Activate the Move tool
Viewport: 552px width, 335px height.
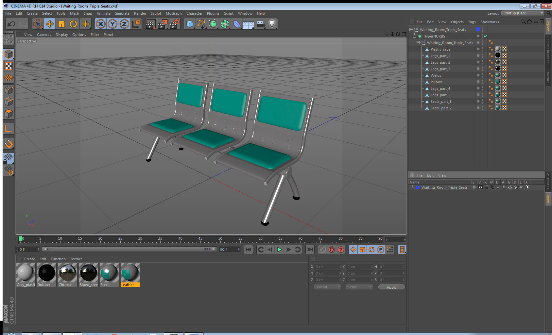click(50, 24)
